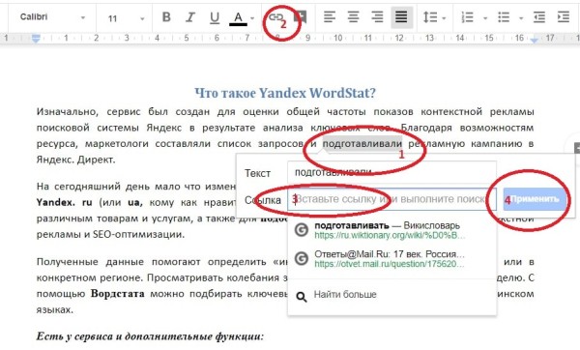Click the Google icon beside Викисловарь result
Image resolution: width=580 pixels, height=350 pixels.
click(x=302, y=230)
